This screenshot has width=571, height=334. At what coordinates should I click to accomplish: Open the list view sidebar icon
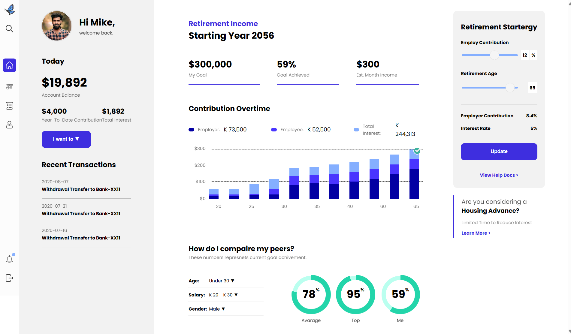(10, 106)
